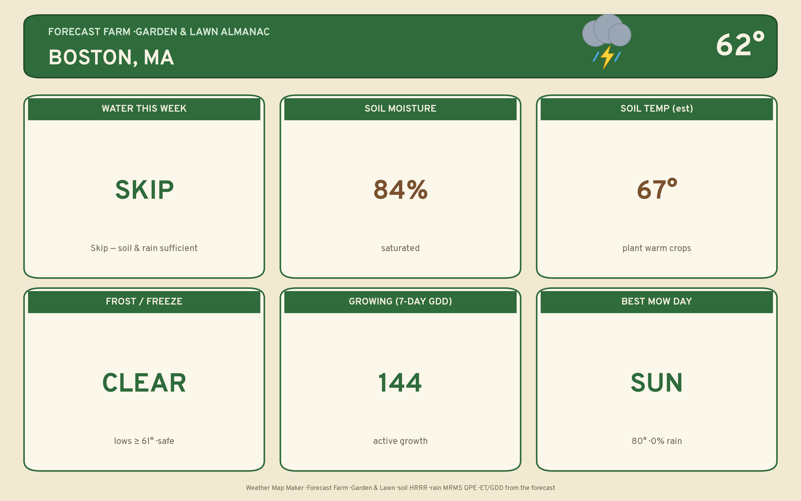Click the 'saturated' moisture label

tap(400, 248)
